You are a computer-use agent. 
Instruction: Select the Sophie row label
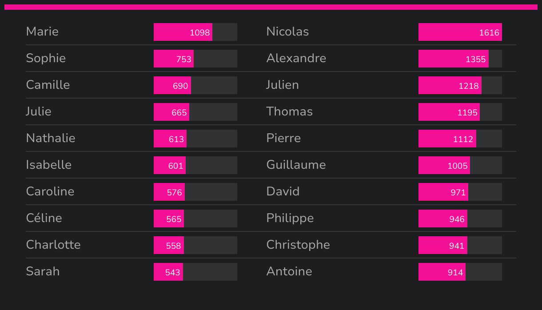pos(46,58)
